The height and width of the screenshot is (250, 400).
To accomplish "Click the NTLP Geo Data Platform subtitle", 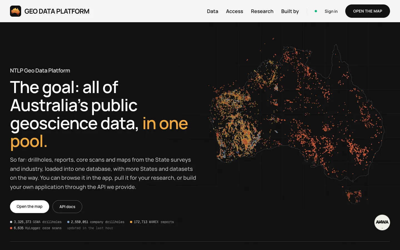I will coord(40,71).
